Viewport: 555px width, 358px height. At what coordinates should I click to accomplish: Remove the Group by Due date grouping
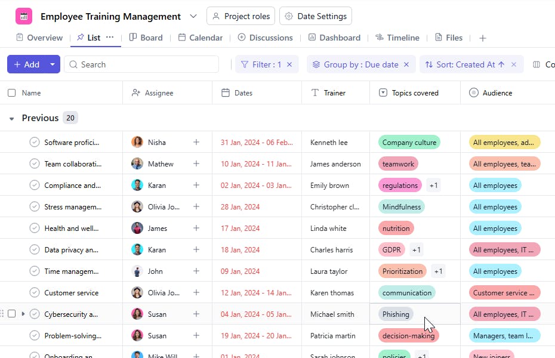click(406, 64)
